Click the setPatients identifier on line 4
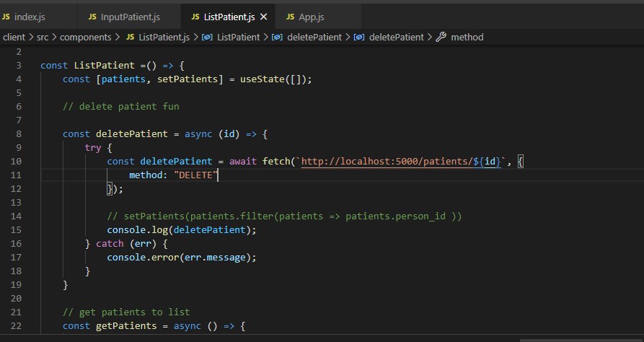 [188, 79]
